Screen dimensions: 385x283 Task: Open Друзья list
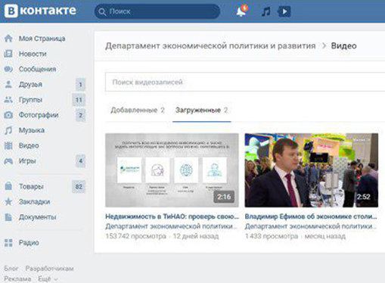coord(30,84)
